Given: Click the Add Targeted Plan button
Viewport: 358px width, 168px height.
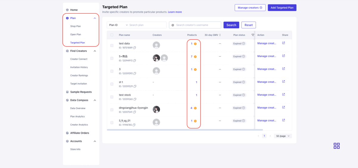Looking at the screenshot, I should point(282,8).
